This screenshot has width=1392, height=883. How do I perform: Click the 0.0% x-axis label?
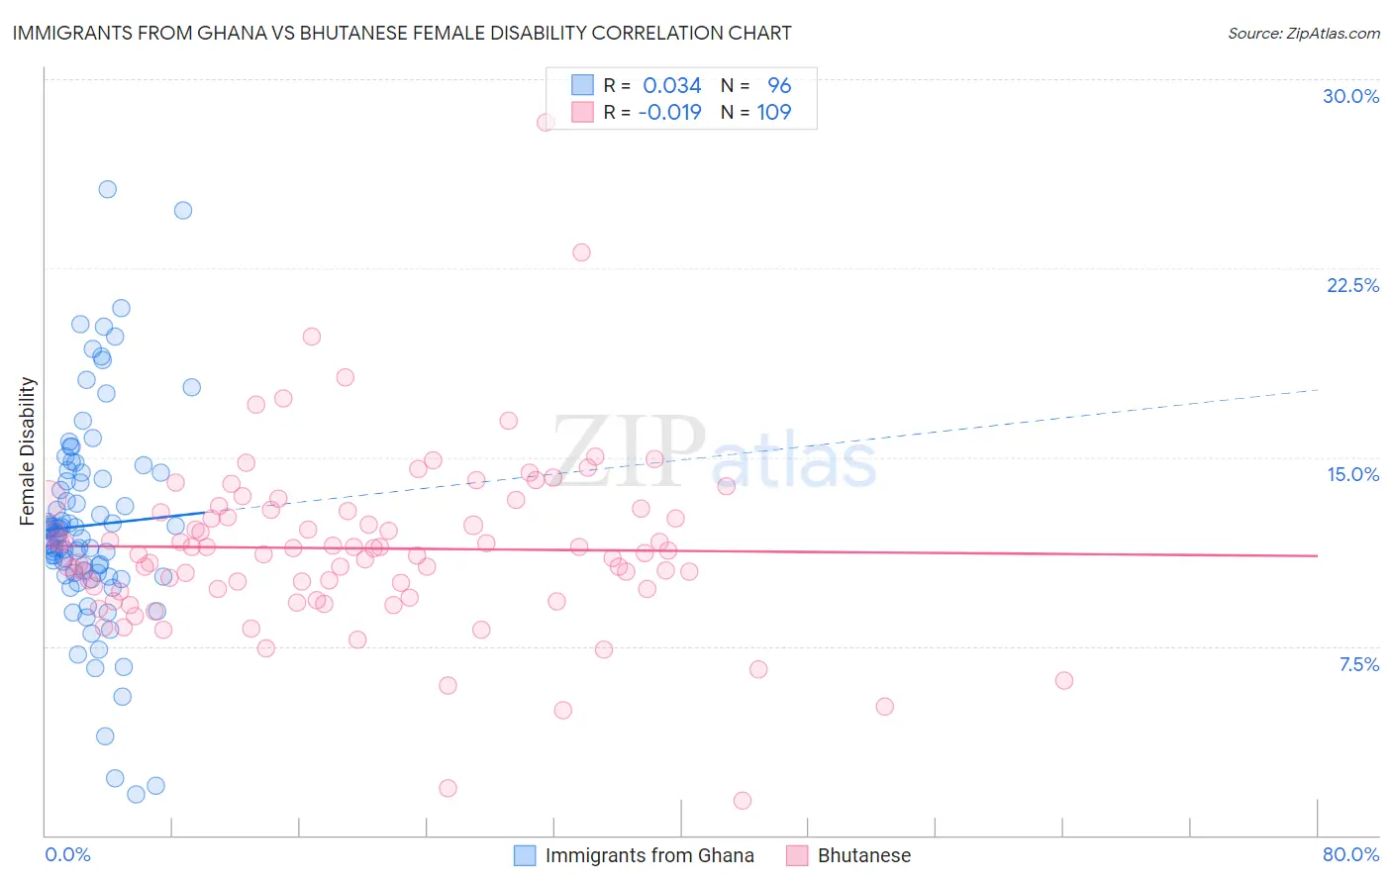click(x=67, y=854)
